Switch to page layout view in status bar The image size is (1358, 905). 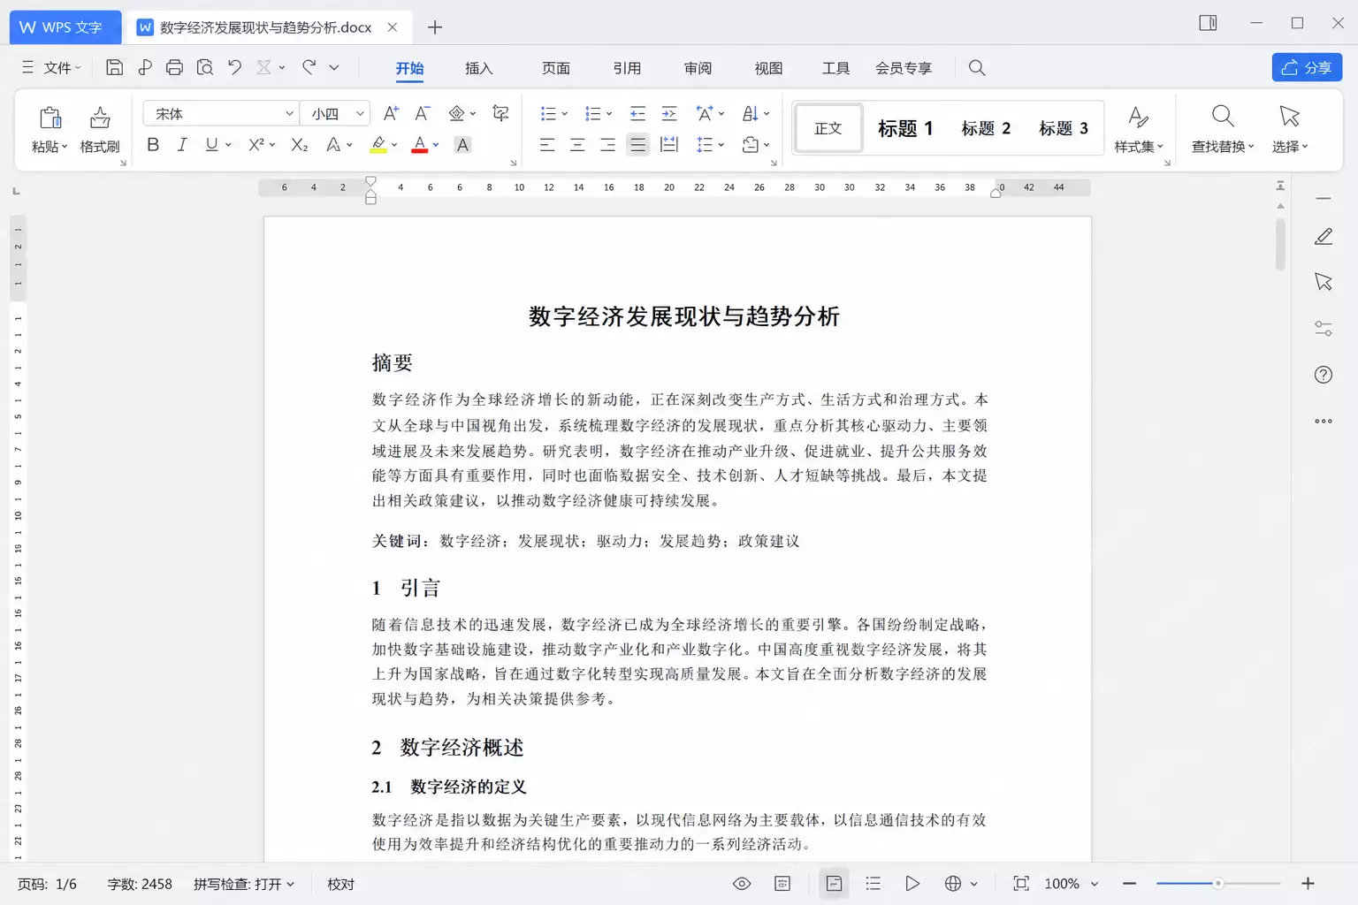[834, 884]
